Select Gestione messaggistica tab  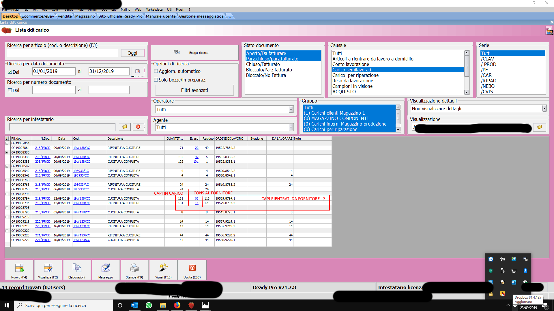[x=201, y=16]
